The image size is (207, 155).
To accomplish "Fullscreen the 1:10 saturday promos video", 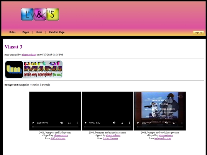I will 122,123.
